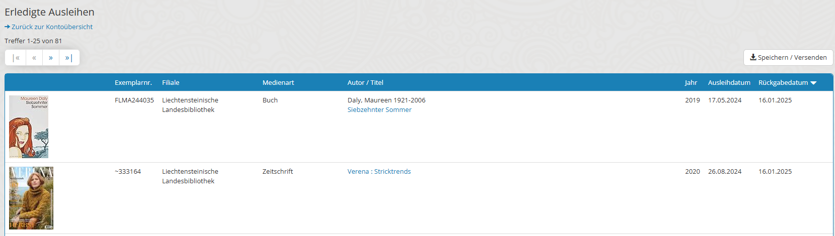Go to previous results page
835x236 pixels.
(x=34, y=58)
